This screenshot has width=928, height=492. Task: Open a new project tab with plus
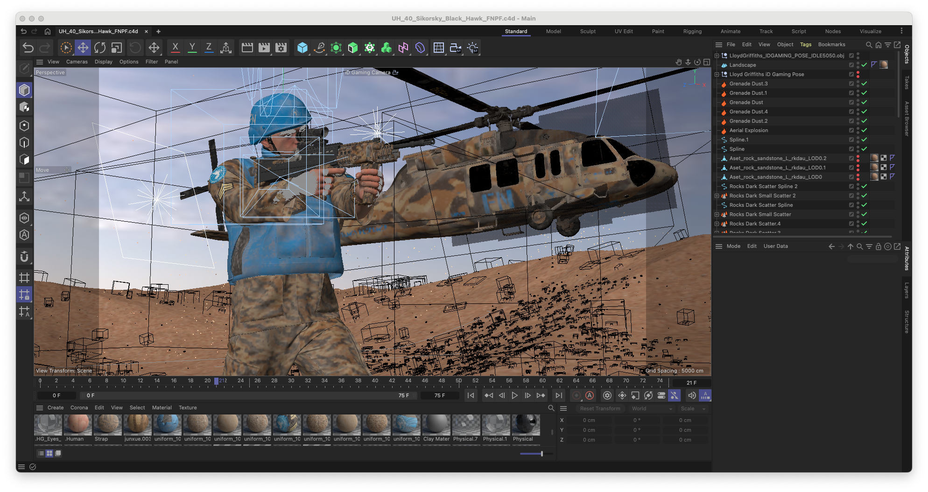tap(158, 31)
